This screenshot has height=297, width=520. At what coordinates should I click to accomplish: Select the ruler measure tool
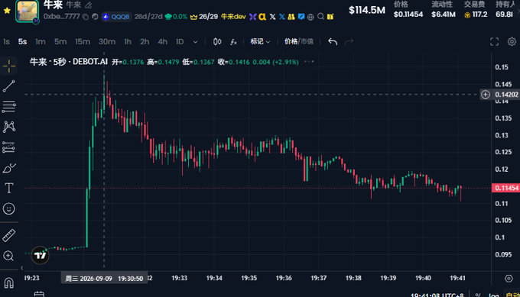(x=9, y=235)
